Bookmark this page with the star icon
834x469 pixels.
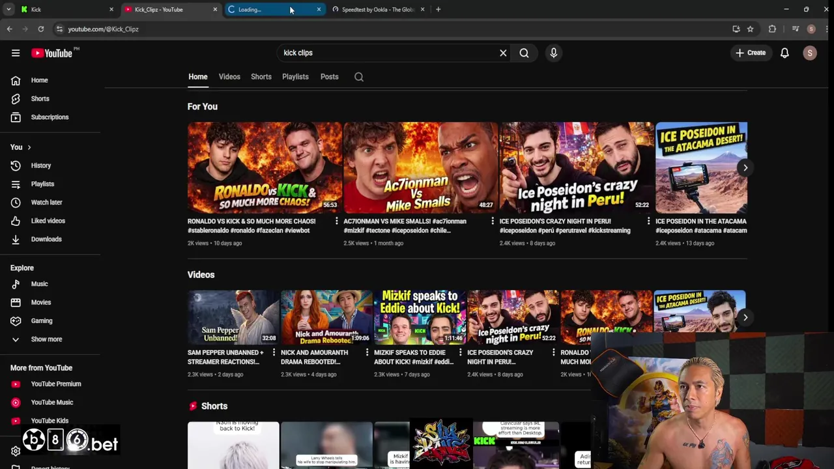[x=750, y=29]
